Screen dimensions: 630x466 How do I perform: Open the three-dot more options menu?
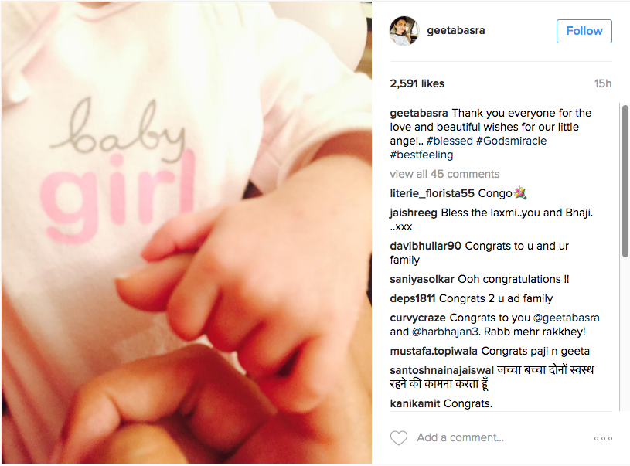pos(603,438)
